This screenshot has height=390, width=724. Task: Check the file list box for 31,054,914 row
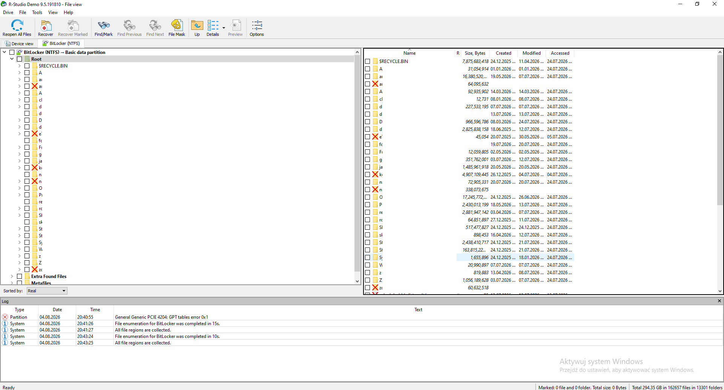[x=367, y=69]
